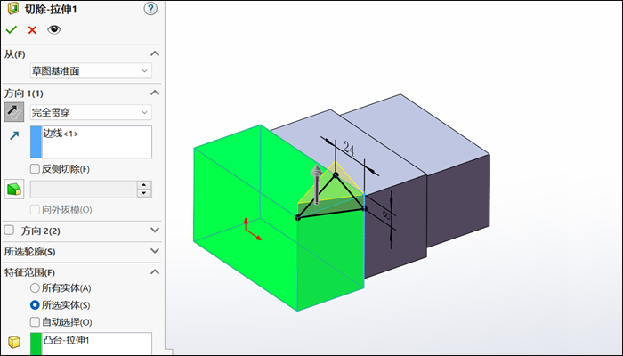Open help for 切除-拉伸1
Image resolution: width=623 pixels, height=356 pixels.
pyautogui.click(x=150, y=9)
